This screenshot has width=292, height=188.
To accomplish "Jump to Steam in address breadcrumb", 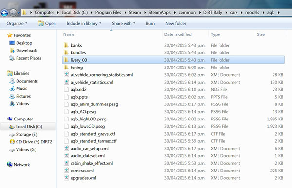I will click(135, 13).
